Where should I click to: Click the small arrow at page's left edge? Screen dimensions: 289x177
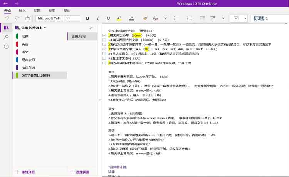click(x=100, y=100)
